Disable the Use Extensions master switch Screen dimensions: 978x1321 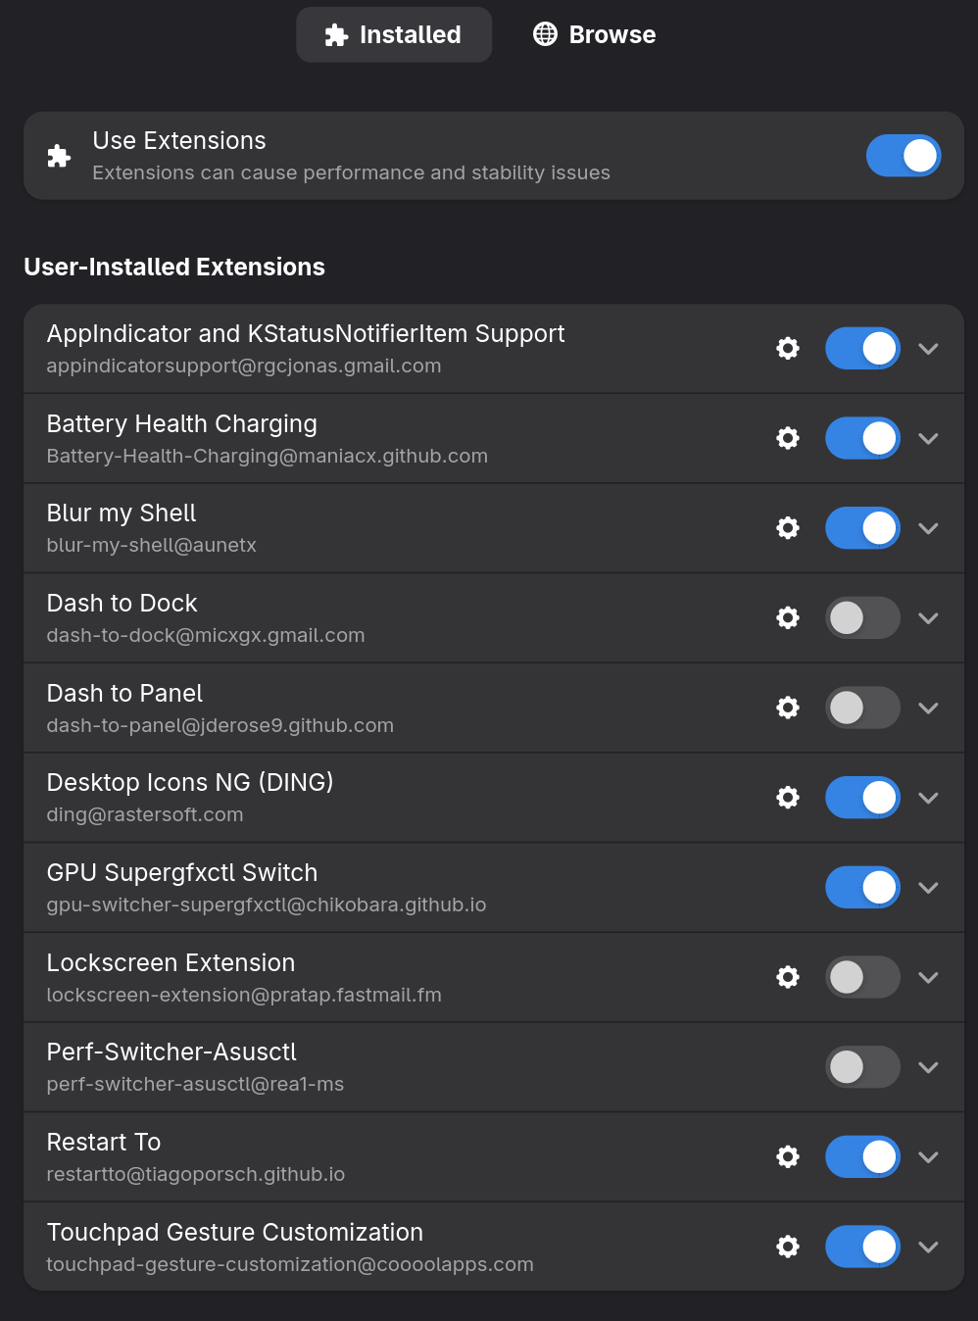coord(903,156)
